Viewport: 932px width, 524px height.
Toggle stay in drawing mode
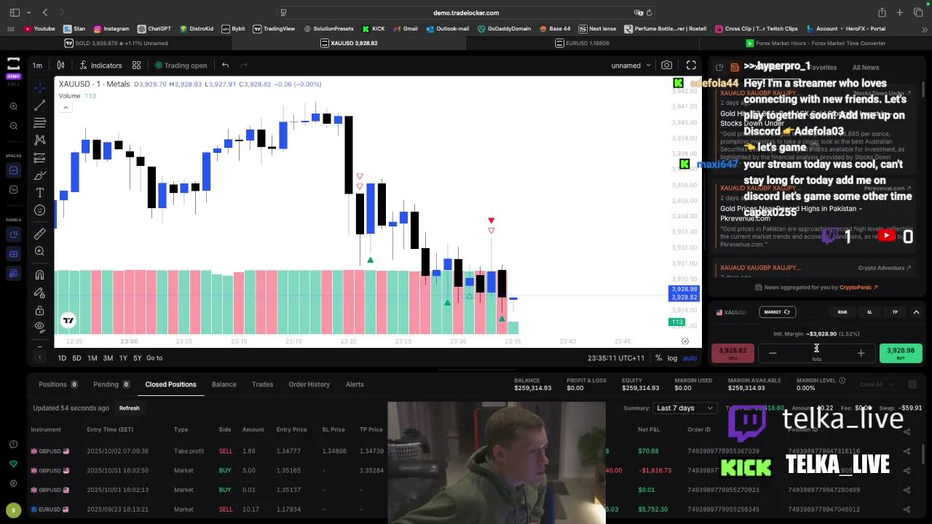point(39,293)
